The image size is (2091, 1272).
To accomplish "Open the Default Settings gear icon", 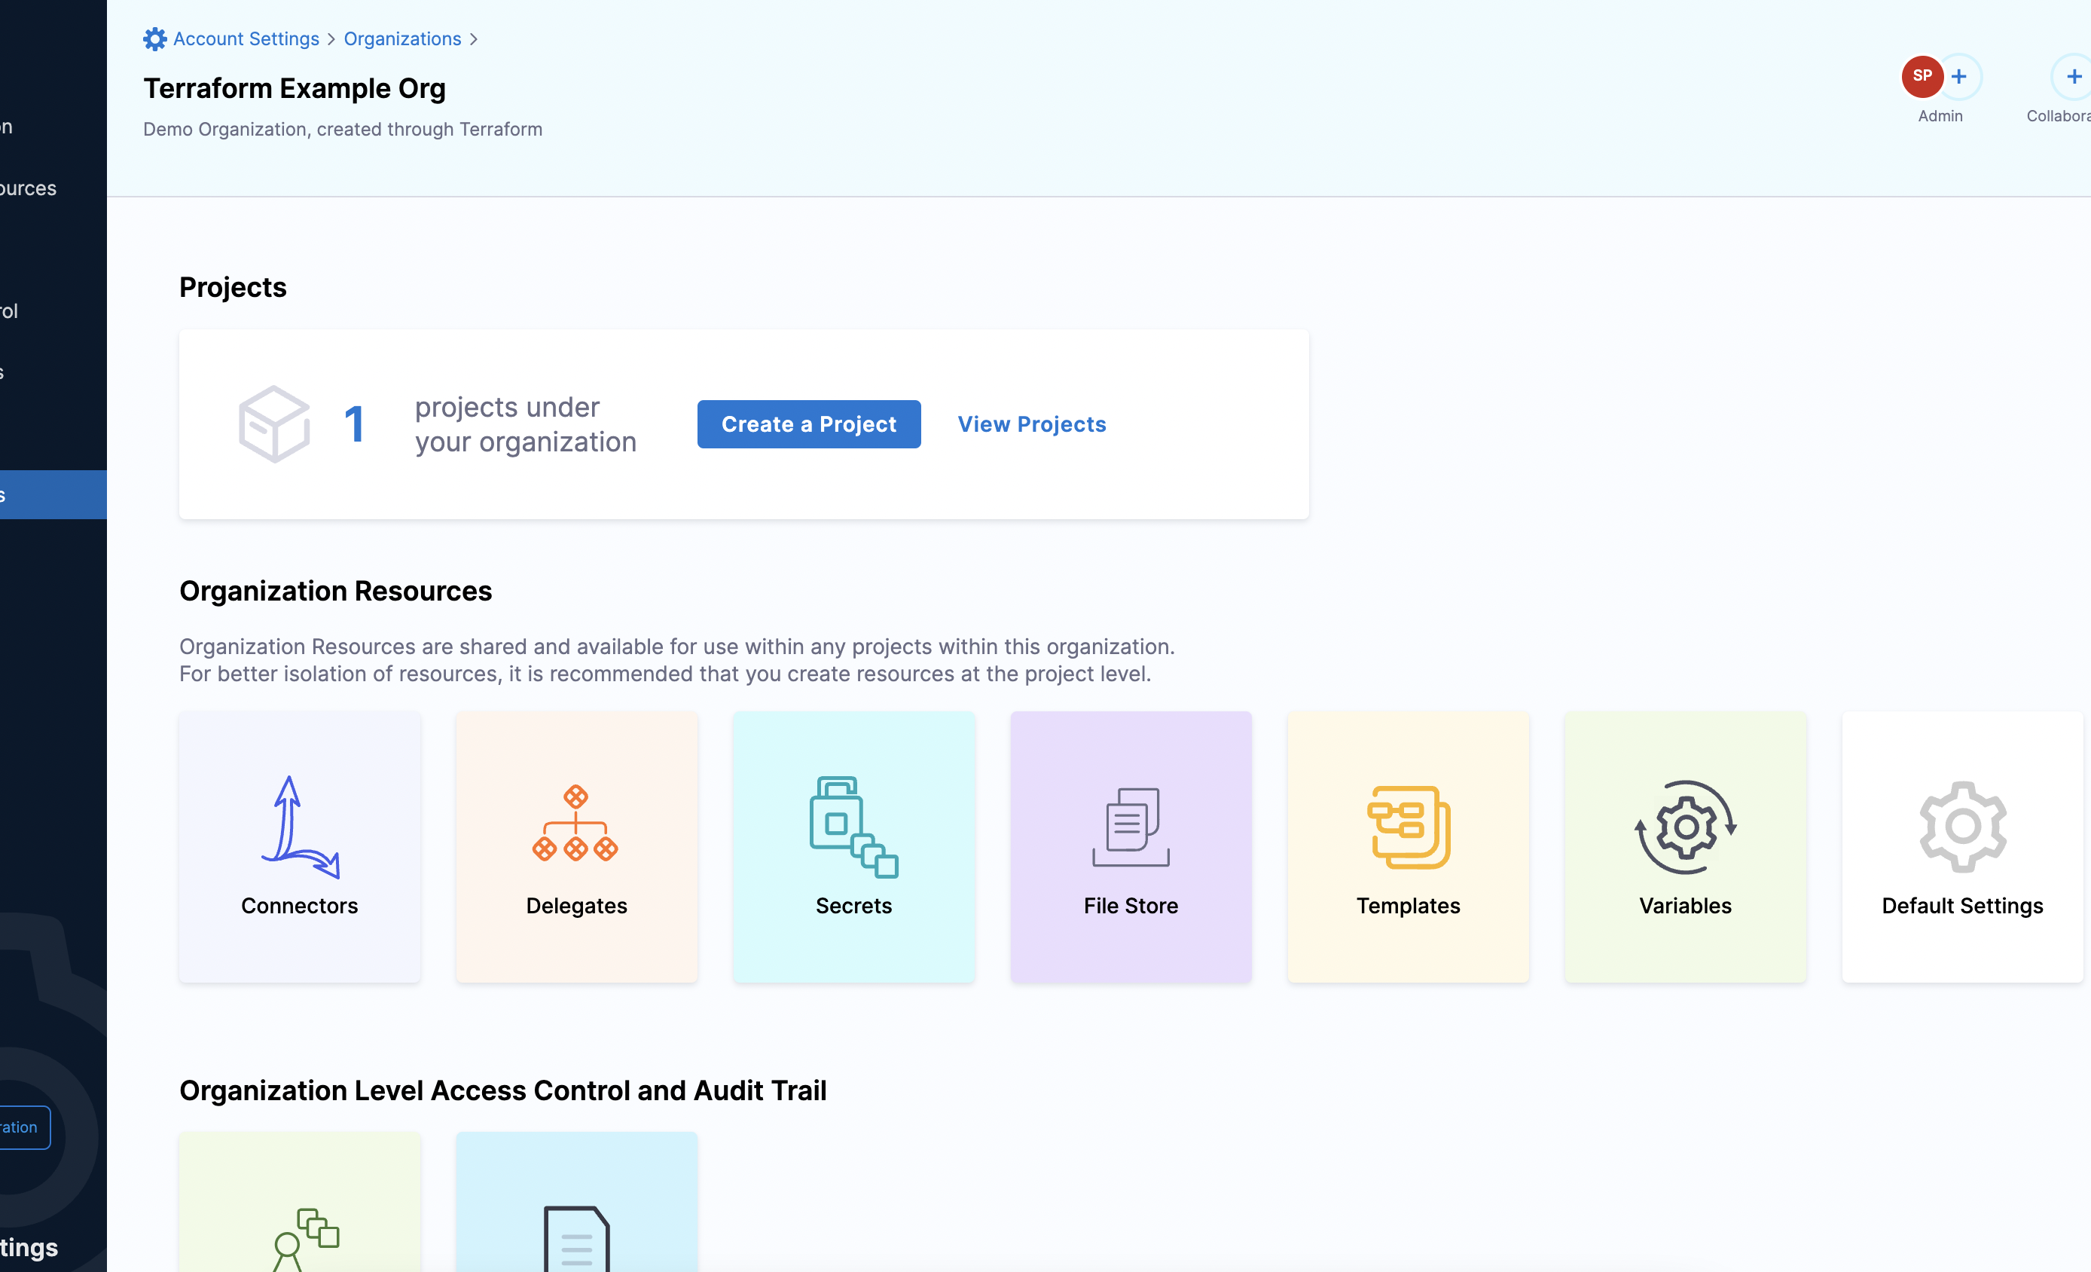I will tap(1962, 827).
